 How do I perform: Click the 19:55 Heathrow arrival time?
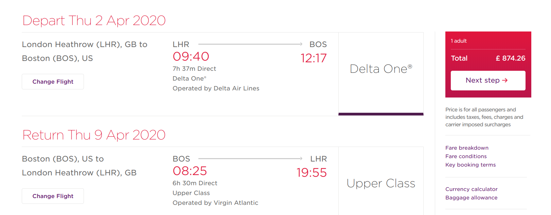point(312,173)
